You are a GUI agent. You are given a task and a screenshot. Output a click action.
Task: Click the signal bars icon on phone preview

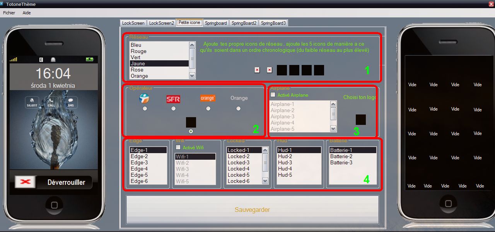(x=14, y=59)
